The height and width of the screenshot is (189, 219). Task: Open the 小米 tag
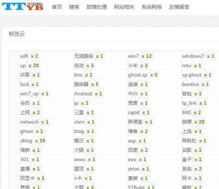click(133, 66)
